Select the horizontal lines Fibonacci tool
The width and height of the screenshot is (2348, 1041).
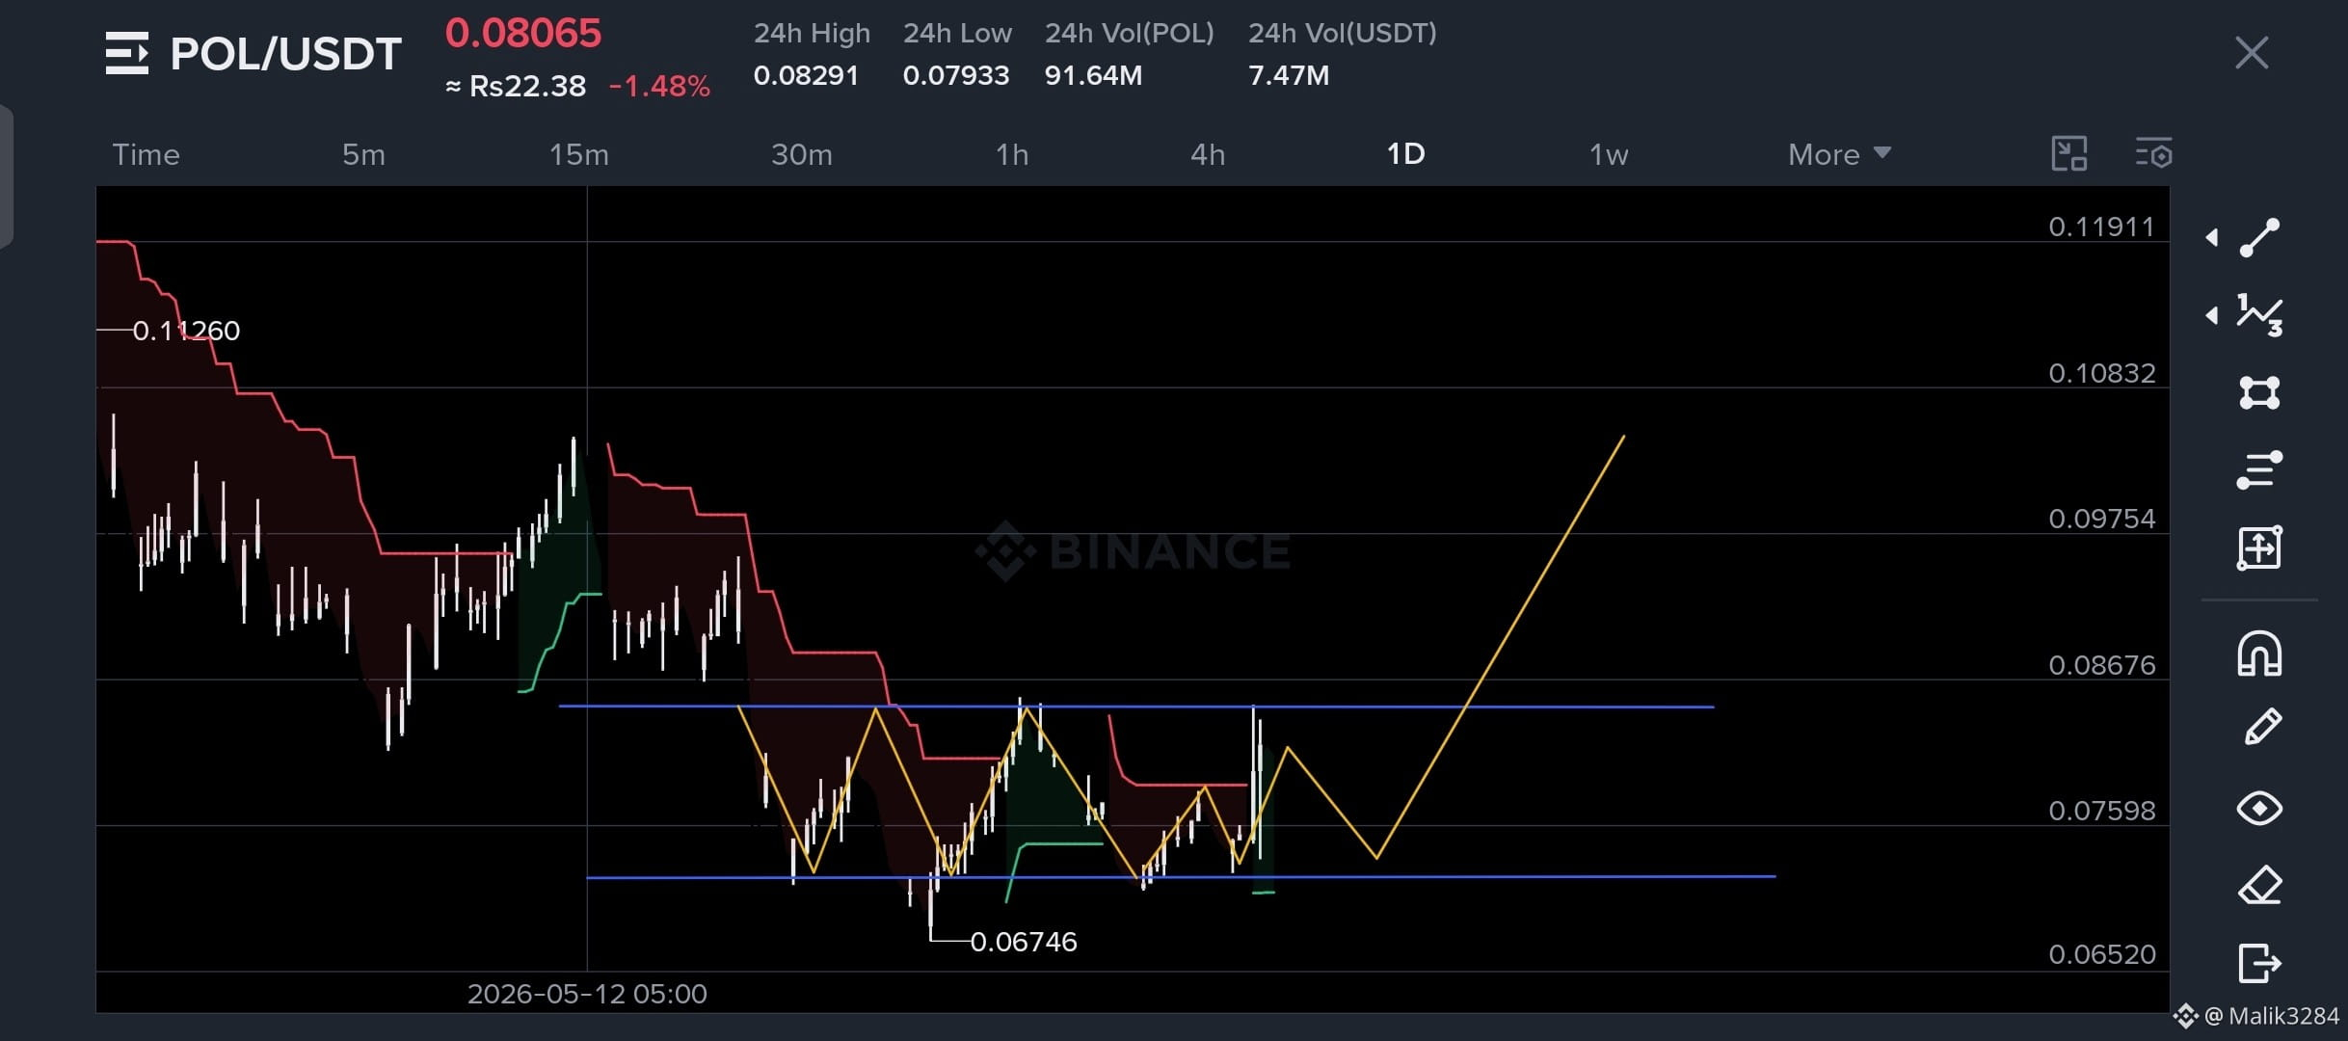[x=2259, y=470]
